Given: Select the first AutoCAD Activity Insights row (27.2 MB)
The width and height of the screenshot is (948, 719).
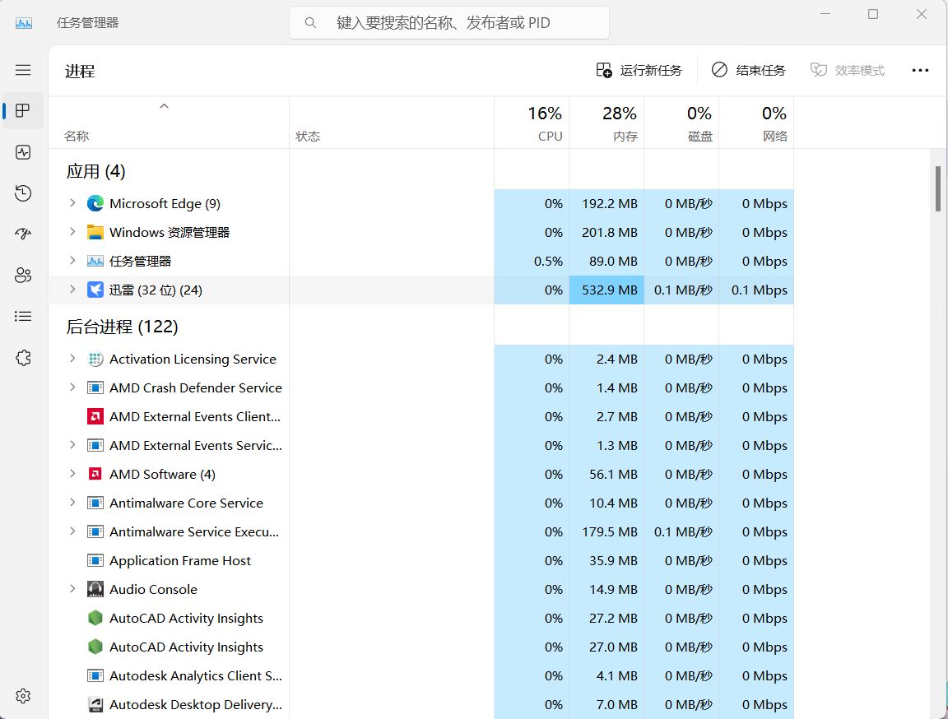Looking at the screenshot, I should click(421, 619).
